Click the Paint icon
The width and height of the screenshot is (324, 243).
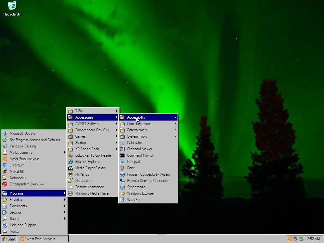122,168
